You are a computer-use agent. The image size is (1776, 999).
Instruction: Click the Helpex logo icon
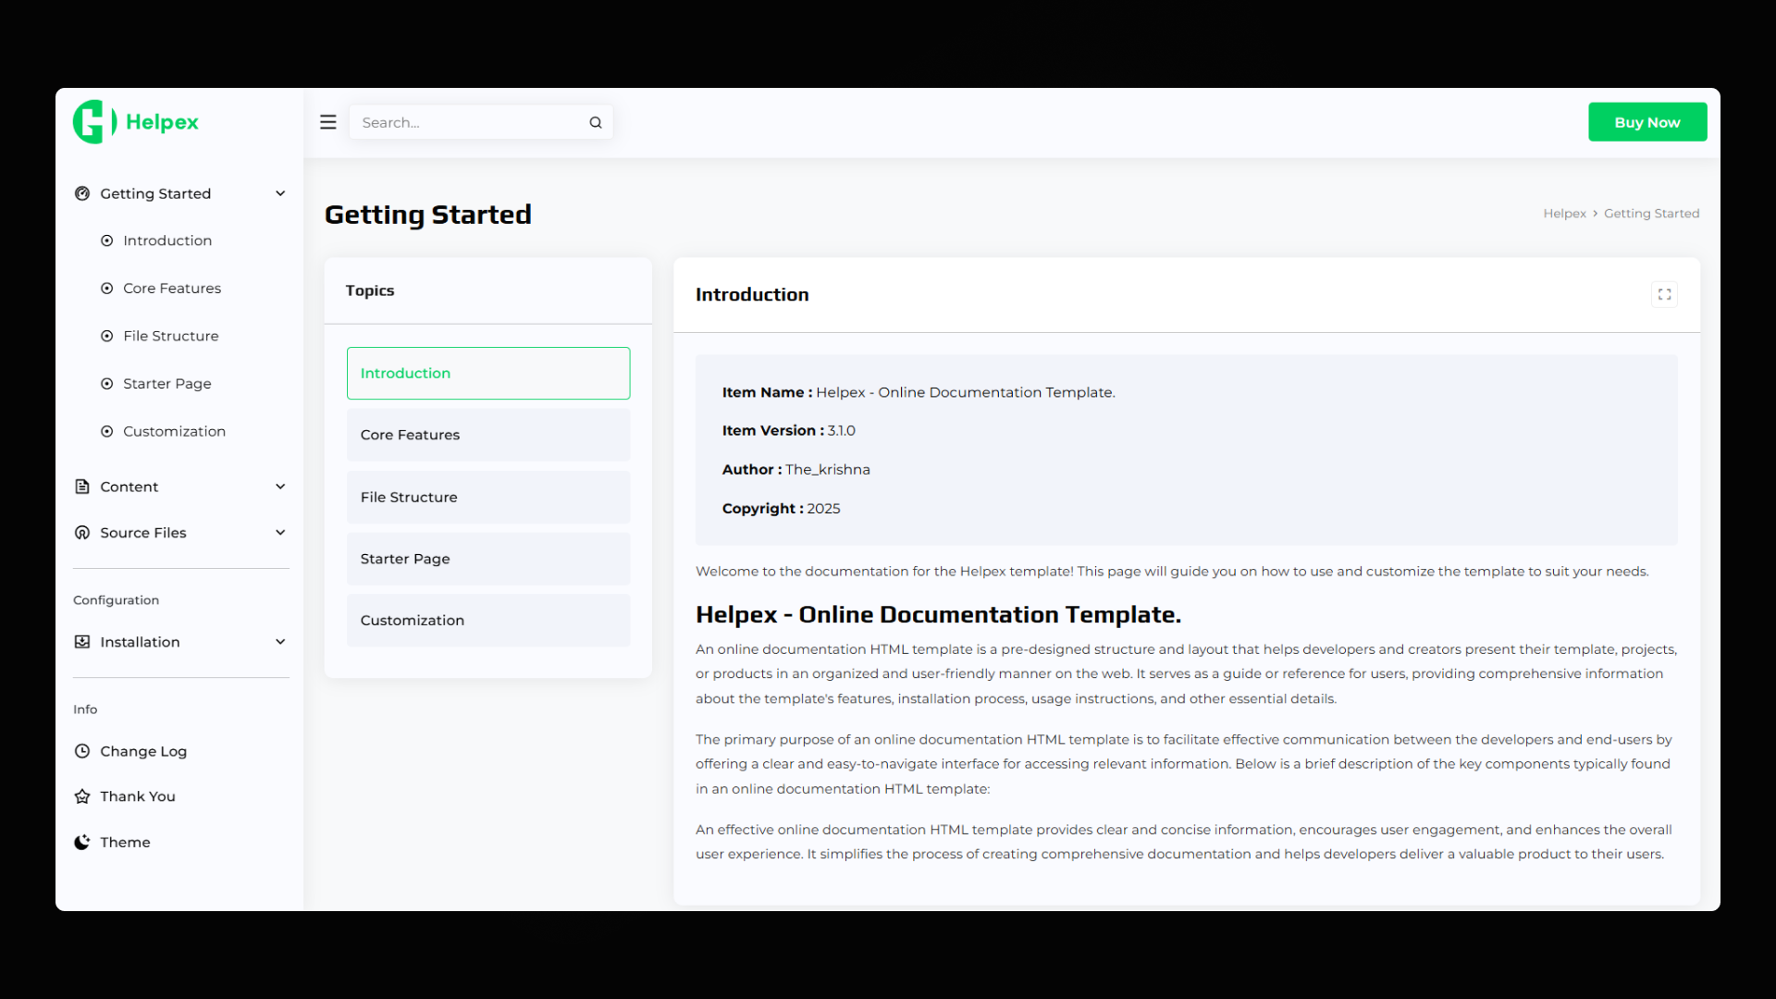(x=93, y=122)
